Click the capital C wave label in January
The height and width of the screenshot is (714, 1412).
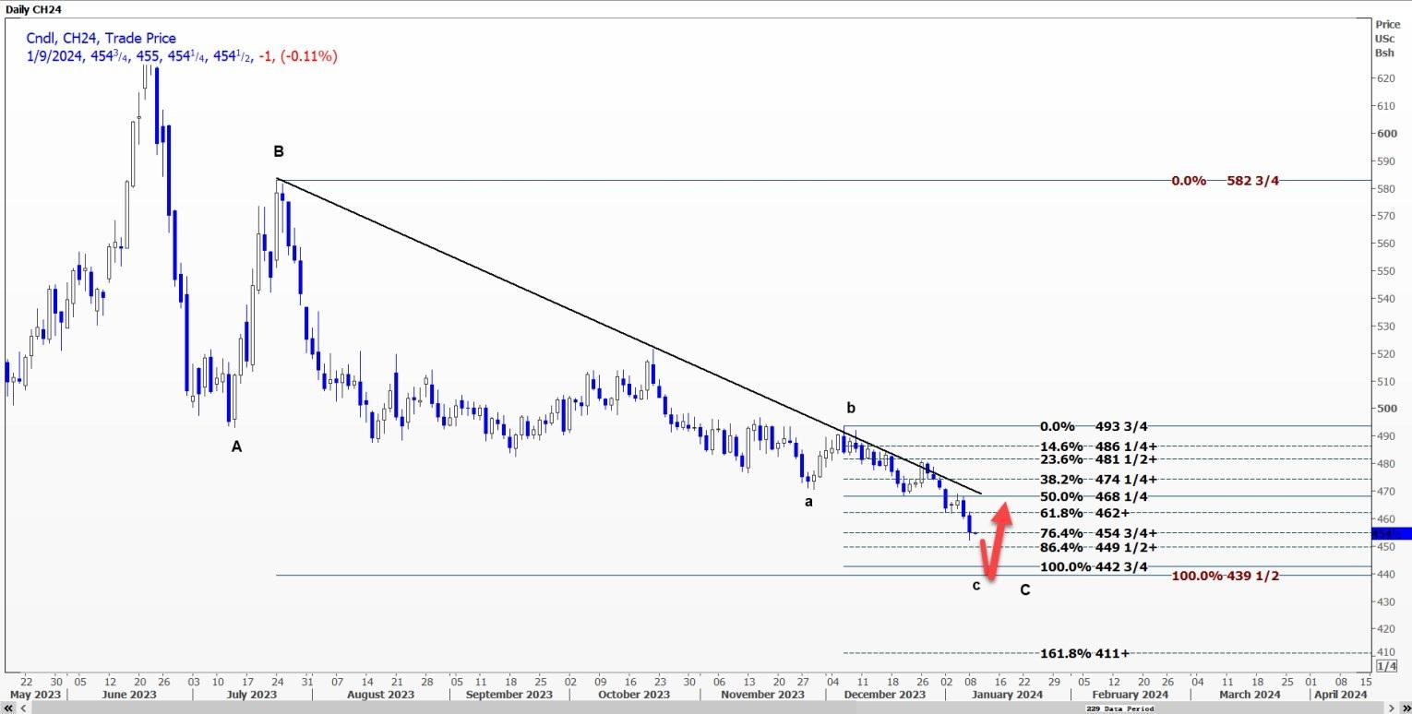pos(1024,590)
